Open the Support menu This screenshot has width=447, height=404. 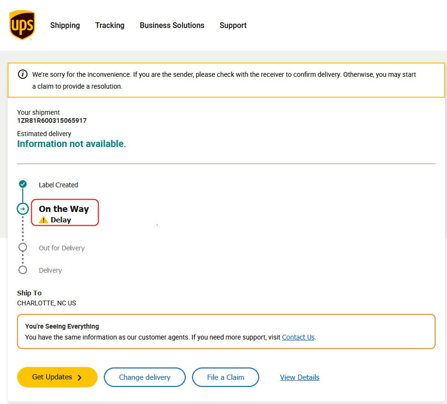(233, 26)
